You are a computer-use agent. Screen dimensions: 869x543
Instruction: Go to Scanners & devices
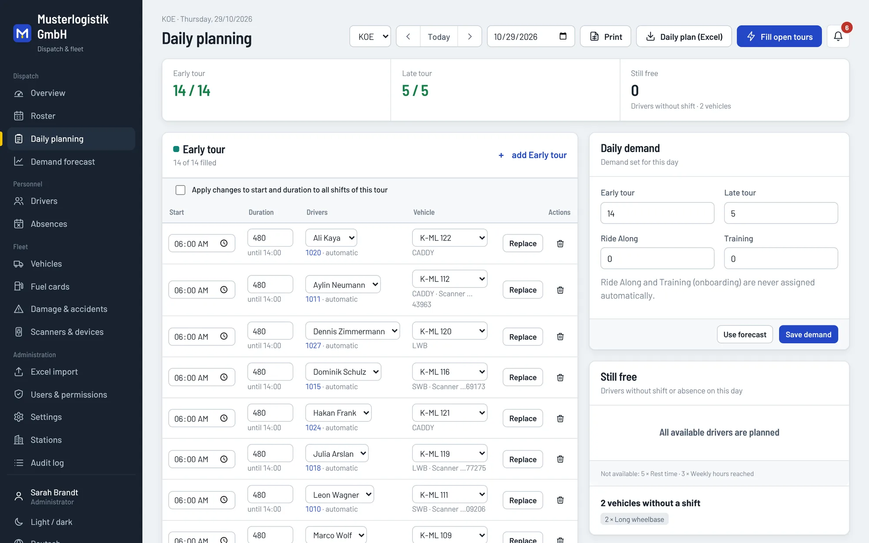coord(71,332)
